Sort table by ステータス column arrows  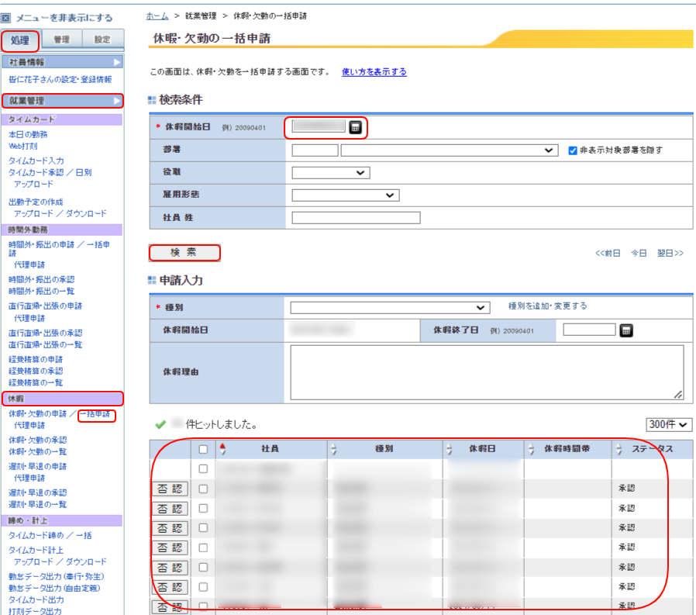tap(618, 449)
